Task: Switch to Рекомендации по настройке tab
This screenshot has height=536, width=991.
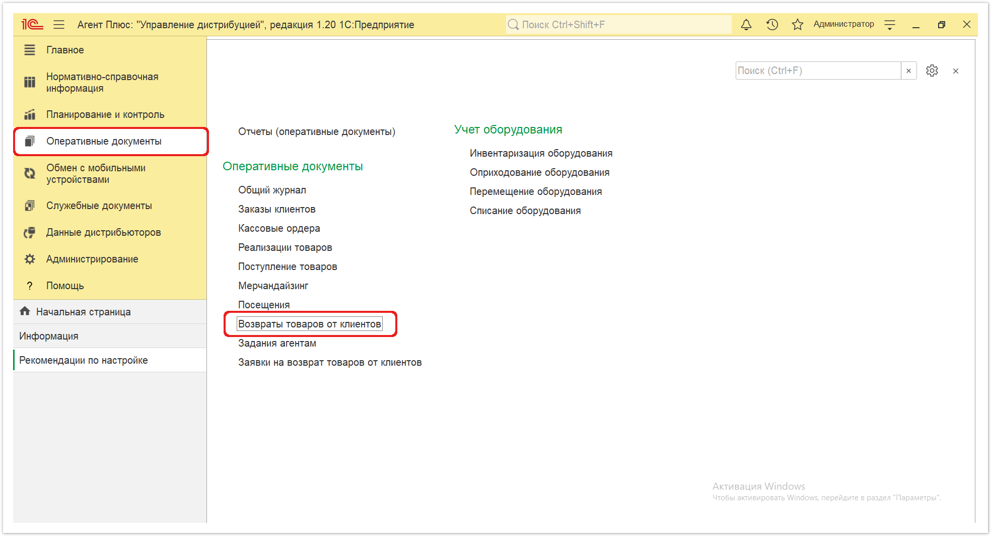Action: pyautogui.click(x=110, y=360)
